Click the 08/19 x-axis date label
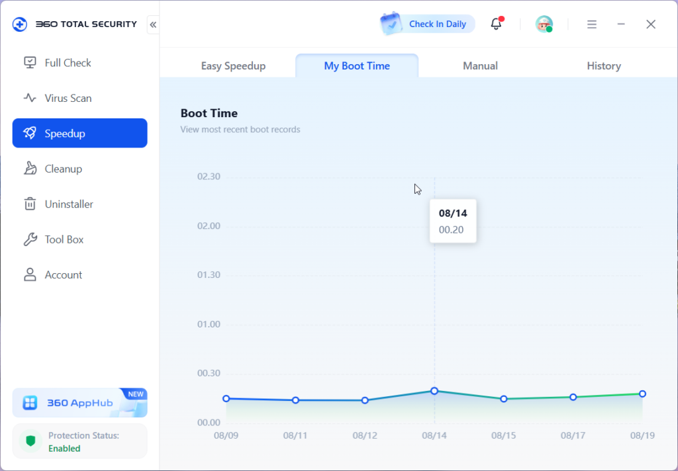The width and height of the screenshot is (678, 471). click(642, 435)
